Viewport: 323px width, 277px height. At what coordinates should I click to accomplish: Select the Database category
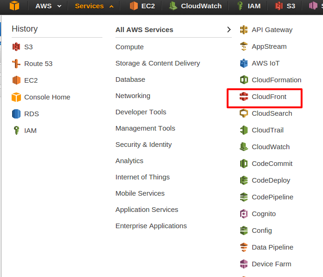click(130, 79)
